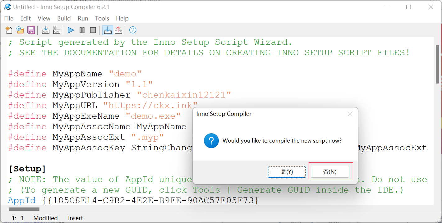Image resolution: width=442 pixels, height=223 pixels.
Task: Click the Compile toolbar icon
Action: [x=45, y=30]
